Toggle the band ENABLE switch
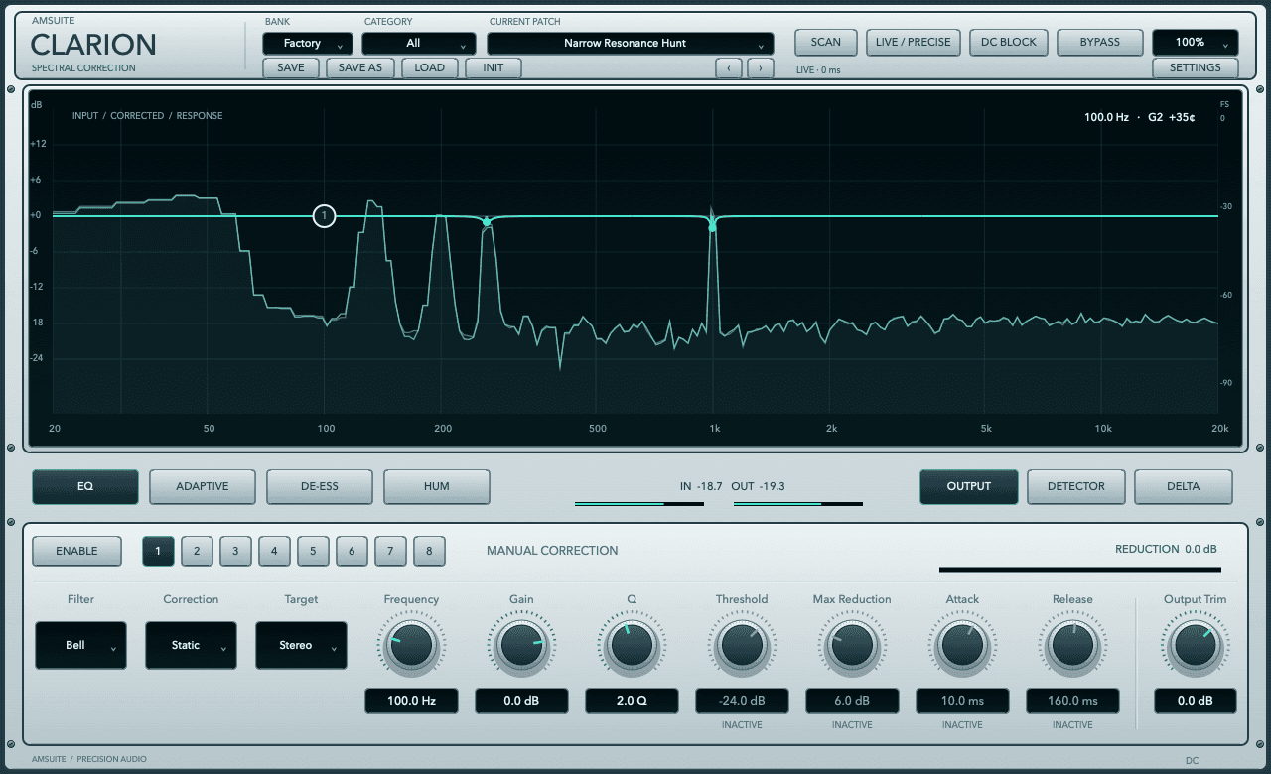Viewport: 1271px width, 774px height. [77, 551]
